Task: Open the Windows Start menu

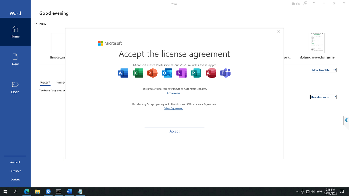Action: coord(5,192)
